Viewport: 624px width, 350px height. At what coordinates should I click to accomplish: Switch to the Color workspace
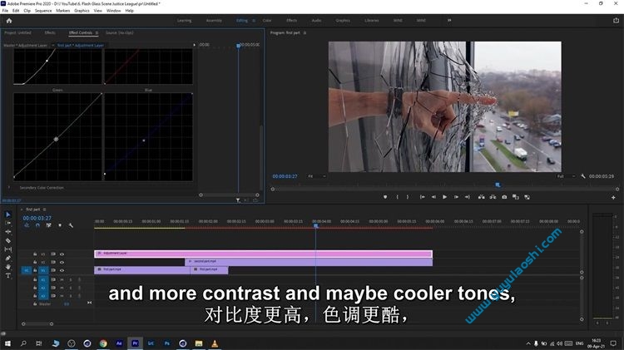click(x=266, y=21)
